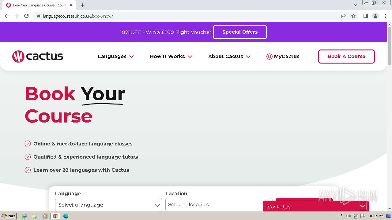Screen dimensions: 392x220
Task: Click the Select a location field
Action: point(219,205)
